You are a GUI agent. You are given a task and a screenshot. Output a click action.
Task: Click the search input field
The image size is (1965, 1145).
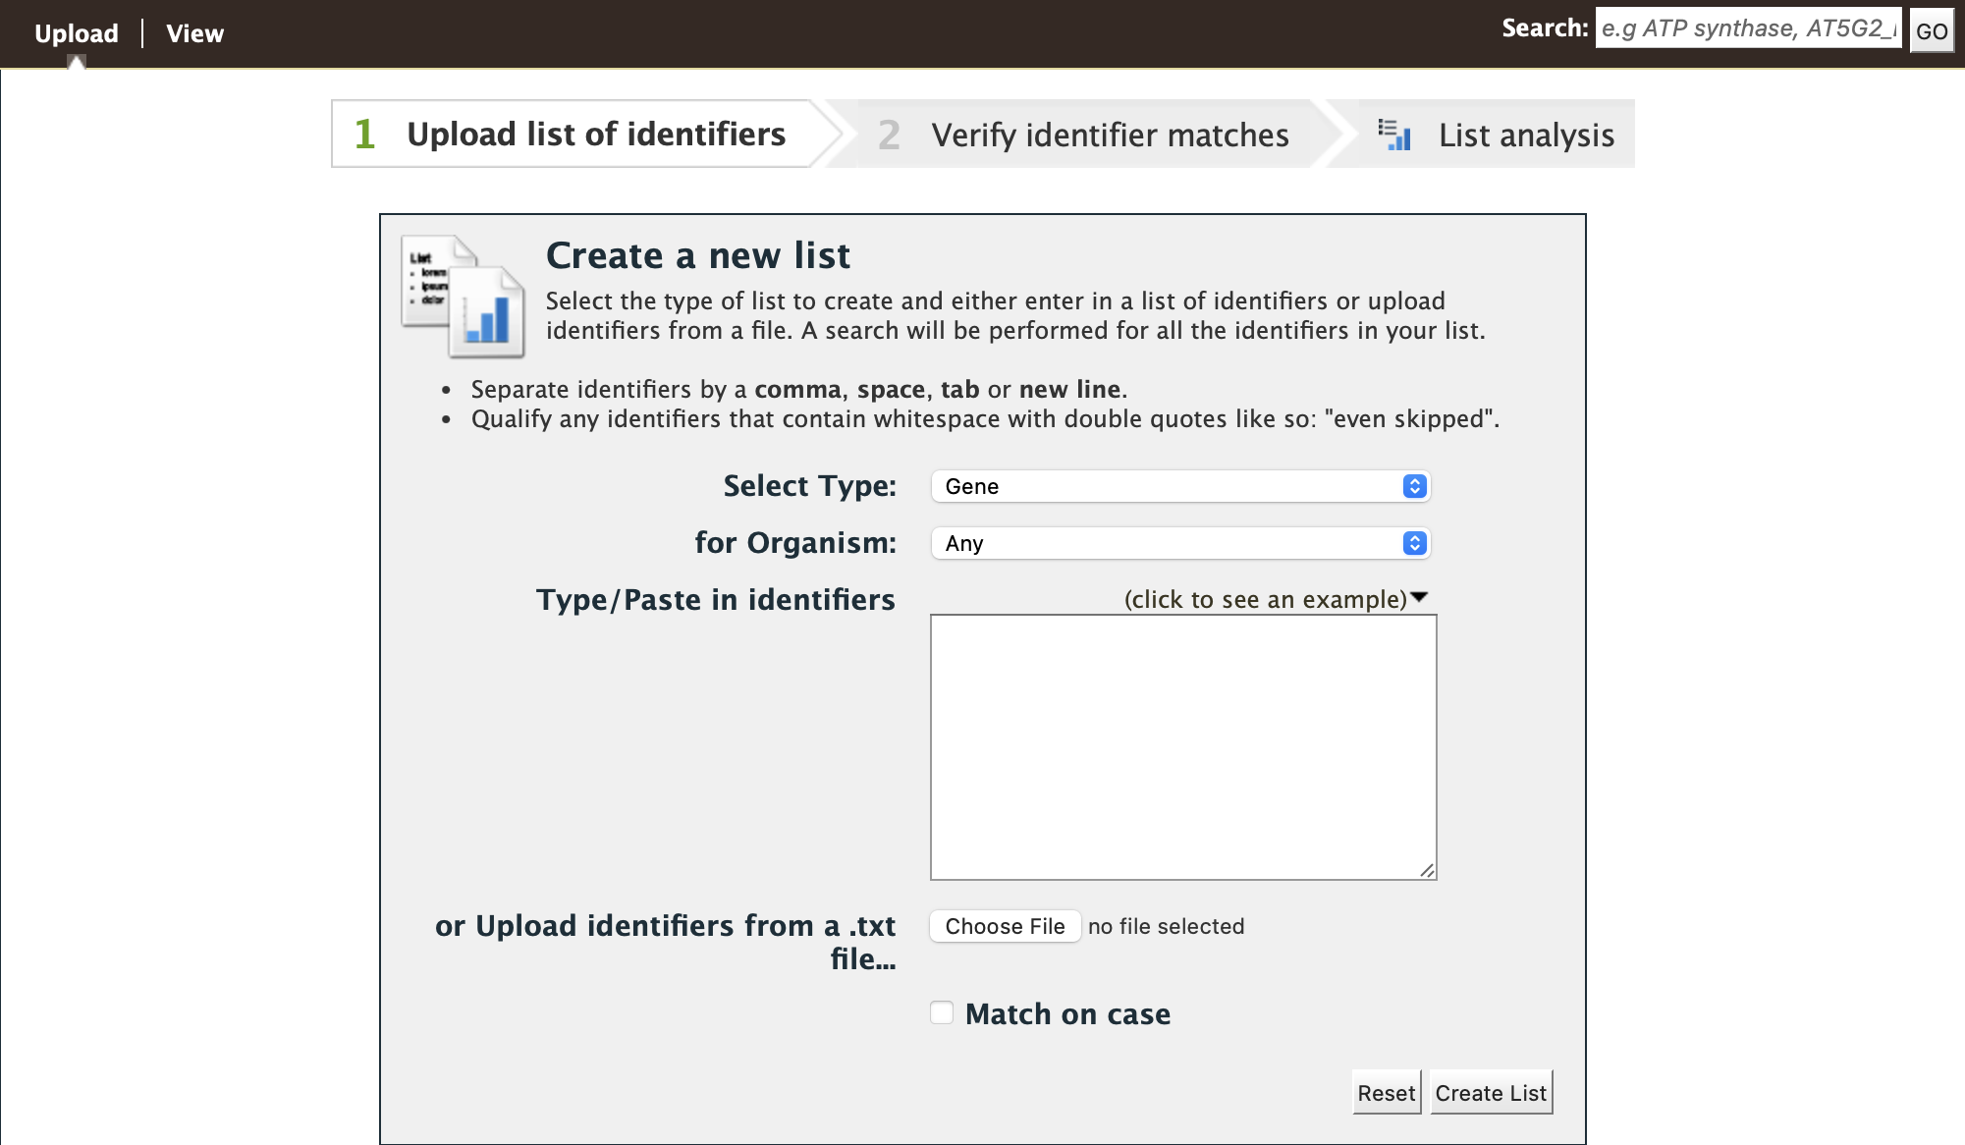pos(1748,28)
